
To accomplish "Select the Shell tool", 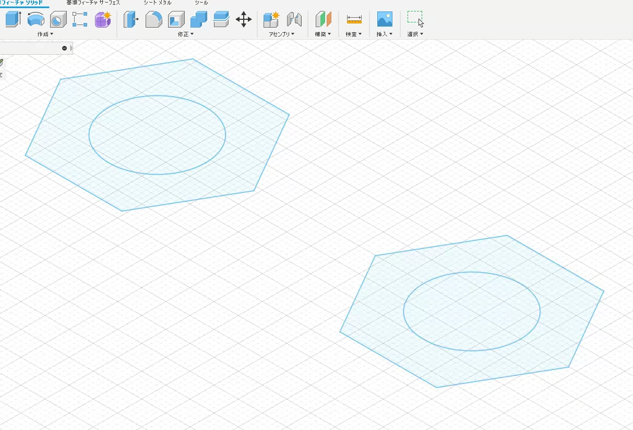I will pyautogui.click(x=176, y=20).
